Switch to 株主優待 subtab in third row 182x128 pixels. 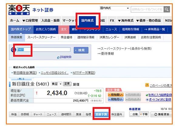click(66, 37)
